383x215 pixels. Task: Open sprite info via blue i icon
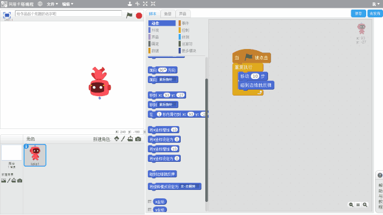26,146
